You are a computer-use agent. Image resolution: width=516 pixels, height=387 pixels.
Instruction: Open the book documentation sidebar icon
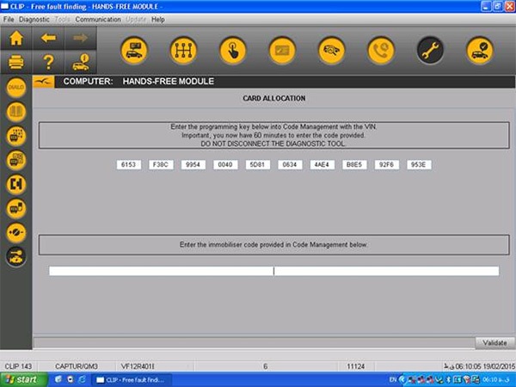(x=15, y=112)
